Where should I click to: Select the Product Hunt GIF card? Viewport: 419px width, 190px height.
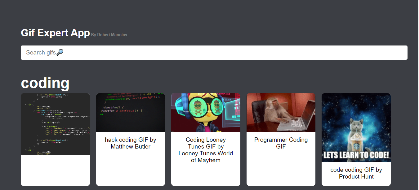pos(356,139)
